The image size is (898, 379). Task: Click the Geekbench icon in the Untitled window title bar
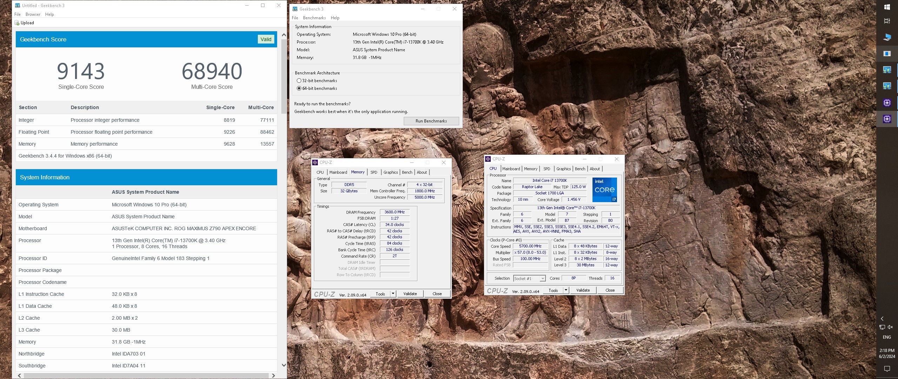tap(17, 5)
